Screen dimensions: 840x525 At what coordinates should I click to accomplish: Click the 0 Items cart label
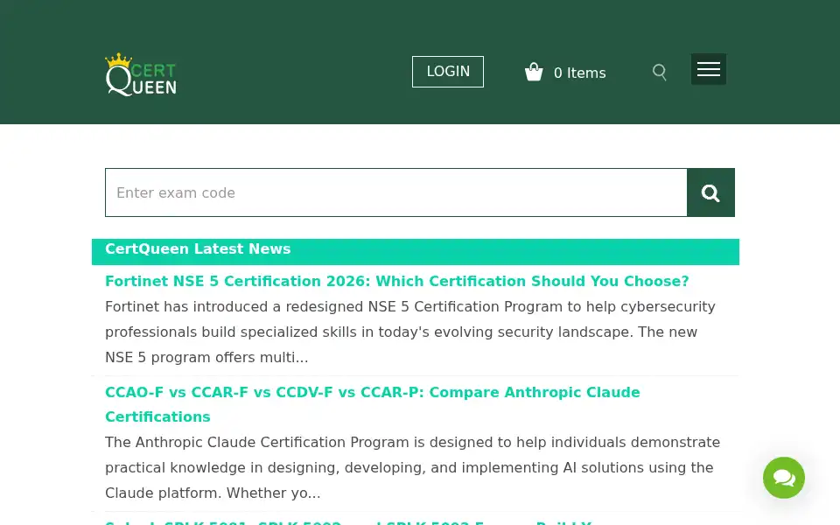(579, 73)
